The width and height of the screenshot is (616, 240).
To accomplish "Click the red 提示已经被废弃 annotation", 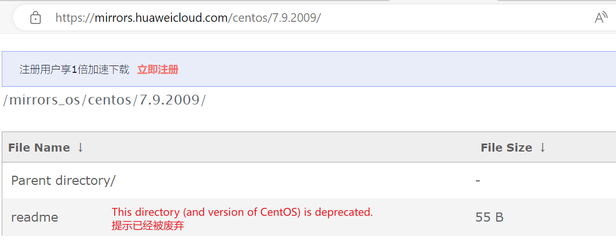I will click(147, 226).
